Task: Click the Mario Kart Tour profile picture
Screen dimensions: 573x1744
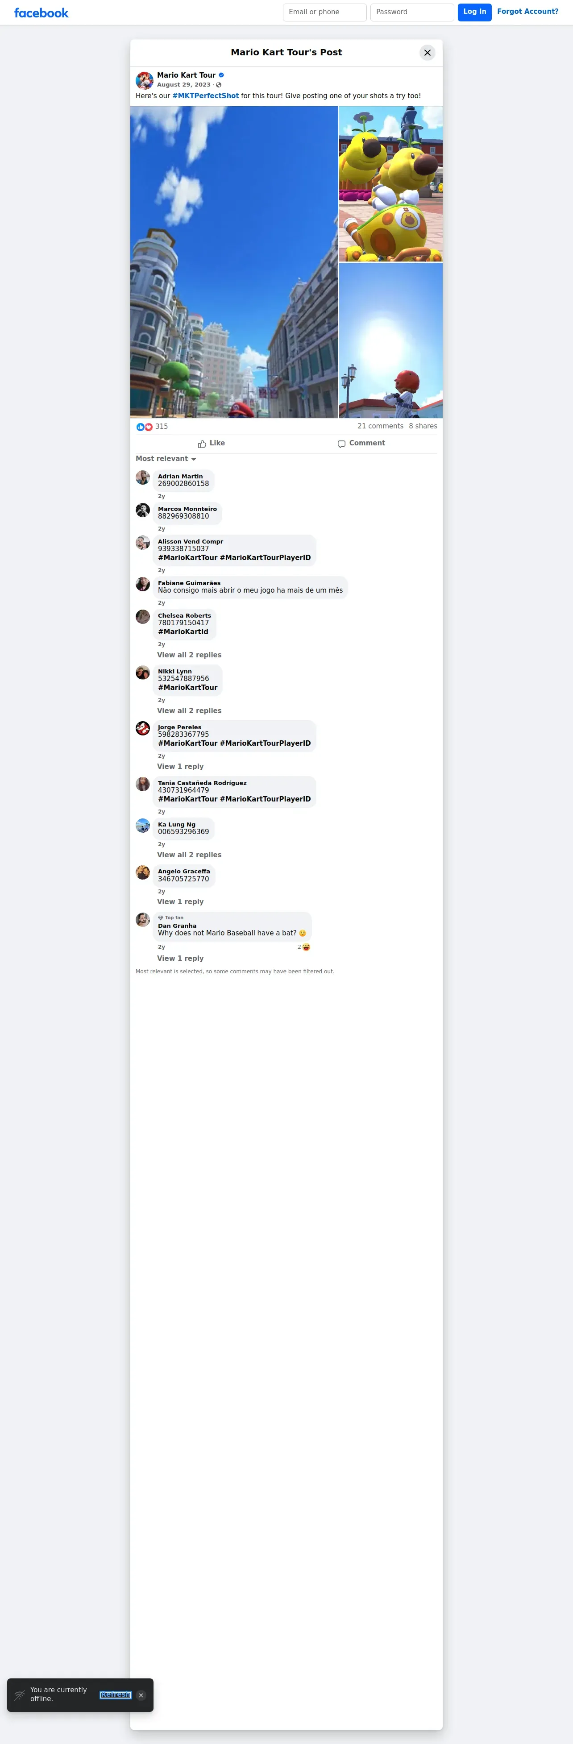Action: point(144,81)
